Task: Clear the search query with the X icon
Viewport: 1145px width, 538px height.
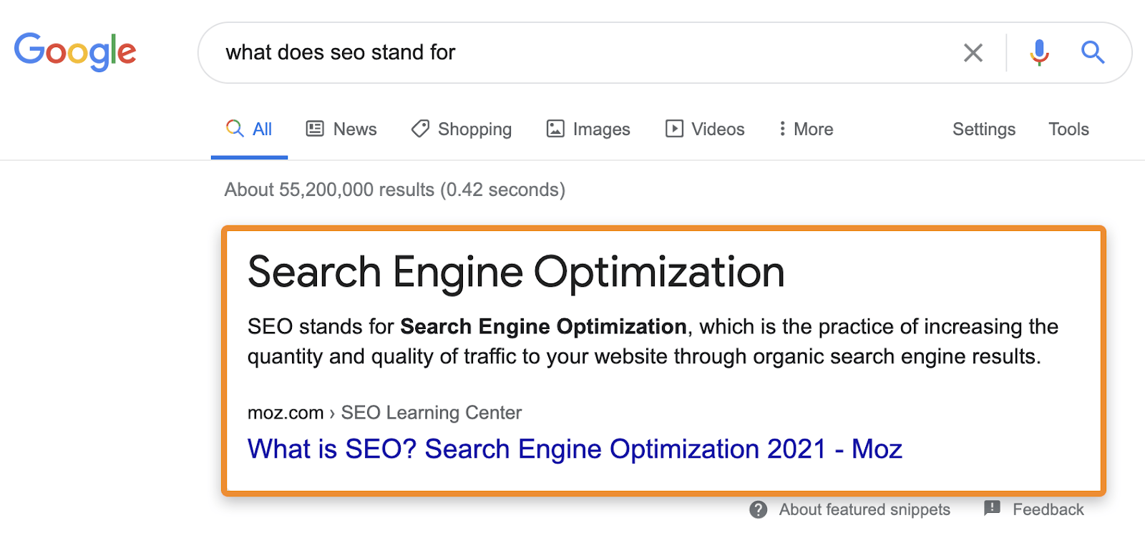Action: click(973, 52)
